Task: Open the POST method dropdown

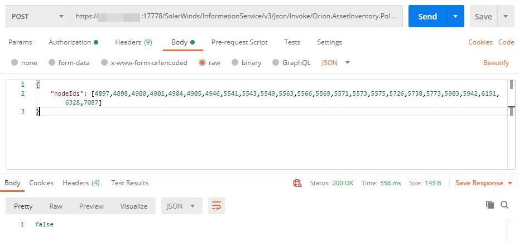Action: tap(38, 16)
